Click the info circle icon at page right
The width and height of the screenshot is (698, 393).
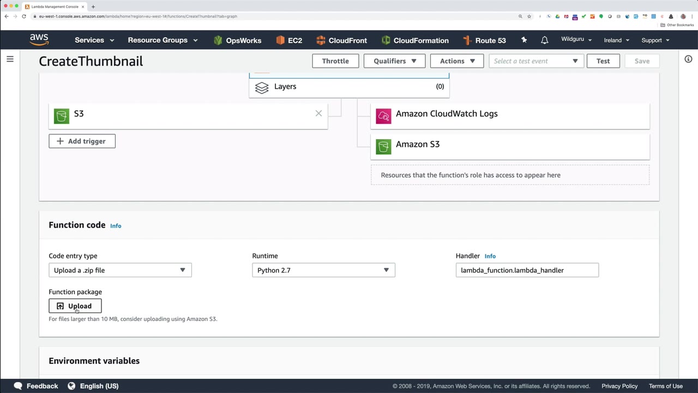pyautogui.click(x=688, y=59)
